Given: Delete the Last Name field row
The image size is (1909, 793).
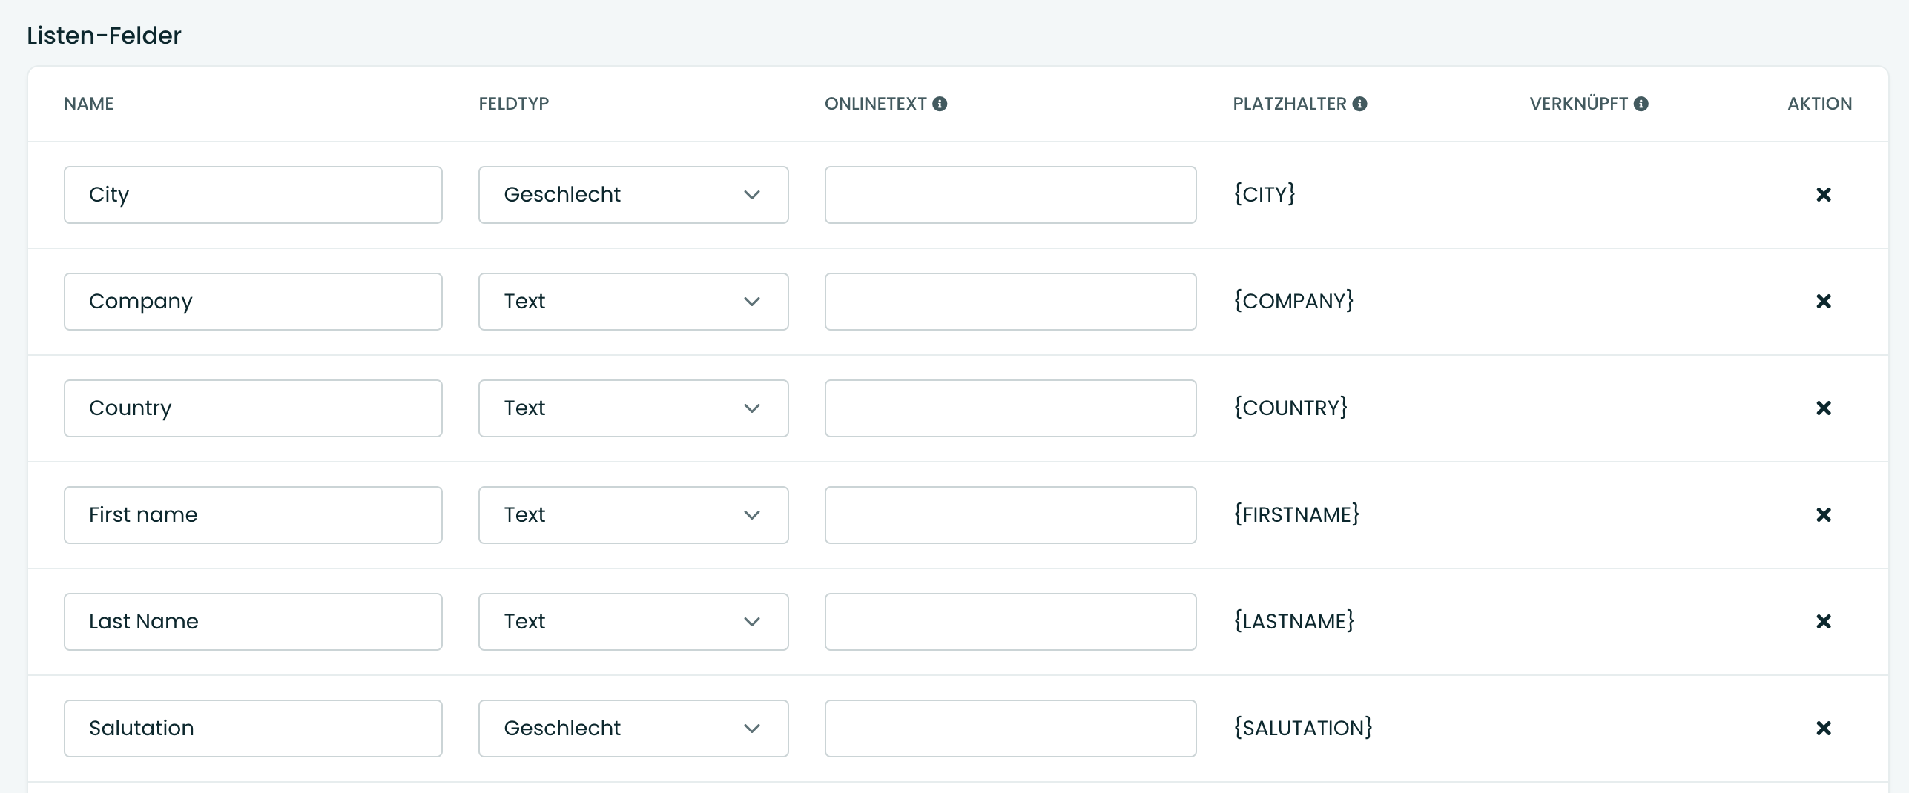Looking at the screenshot, I should click(1823, 622).
